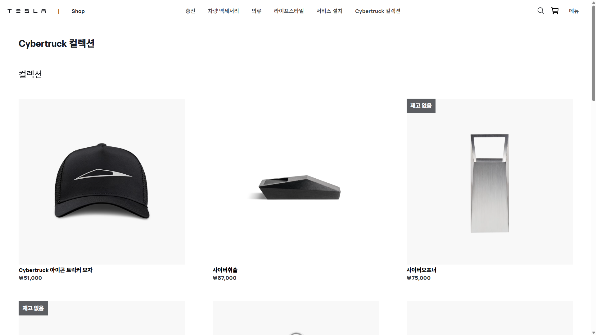
Task: Click the Tesla logo
Action: pos(27,11)
